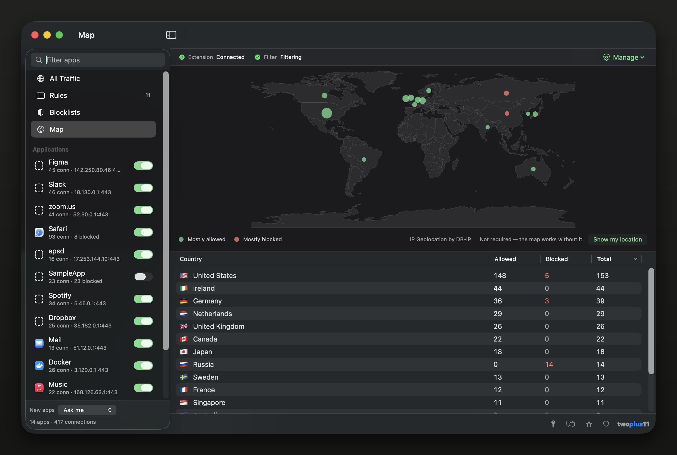Enable the SampleApp toggle

tap(143, 276)
